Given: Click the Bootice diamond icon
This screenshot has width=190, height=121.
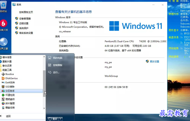Looking at the screenshot, I should point(3,74).
